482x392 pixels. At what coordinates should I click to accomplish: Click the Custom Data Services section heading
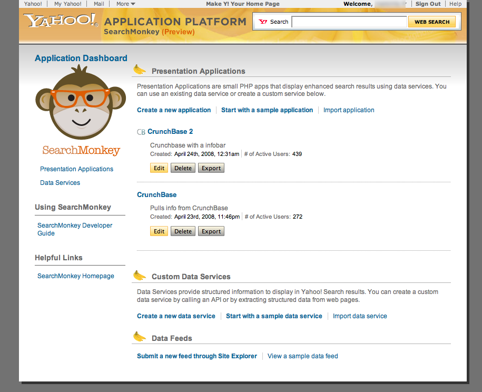tap(191, 277)
